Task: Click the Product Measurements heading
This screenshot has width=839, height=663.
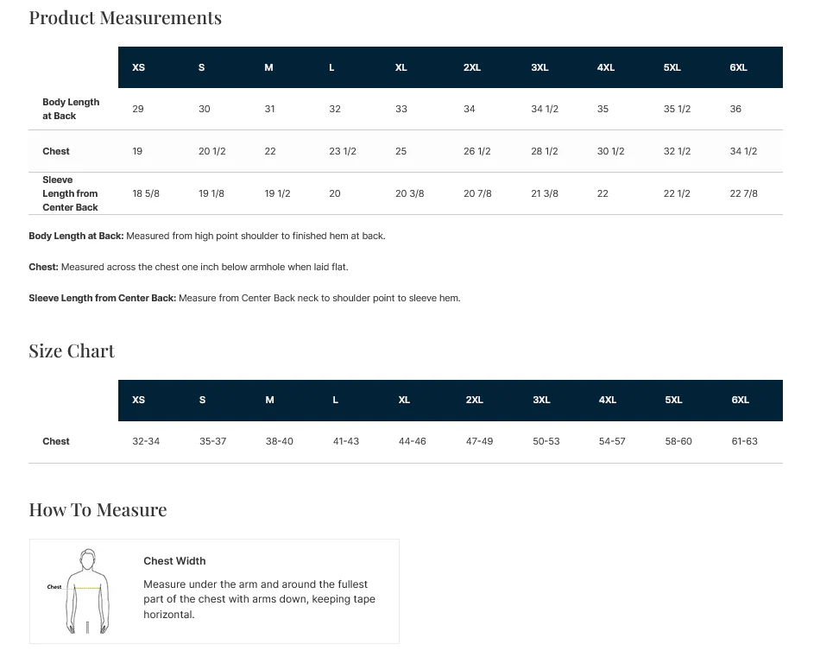Action: (x=125, y=17)
